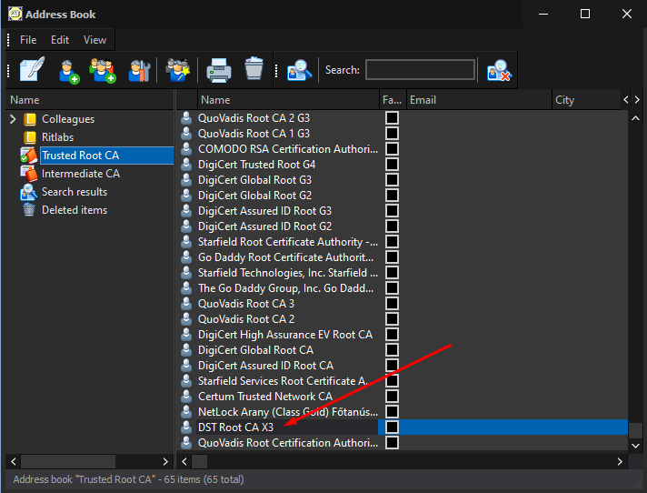Toggle checkbox for QuoVadis Root CA 1 G3
647x493 pixels.
tap(392, 134)
